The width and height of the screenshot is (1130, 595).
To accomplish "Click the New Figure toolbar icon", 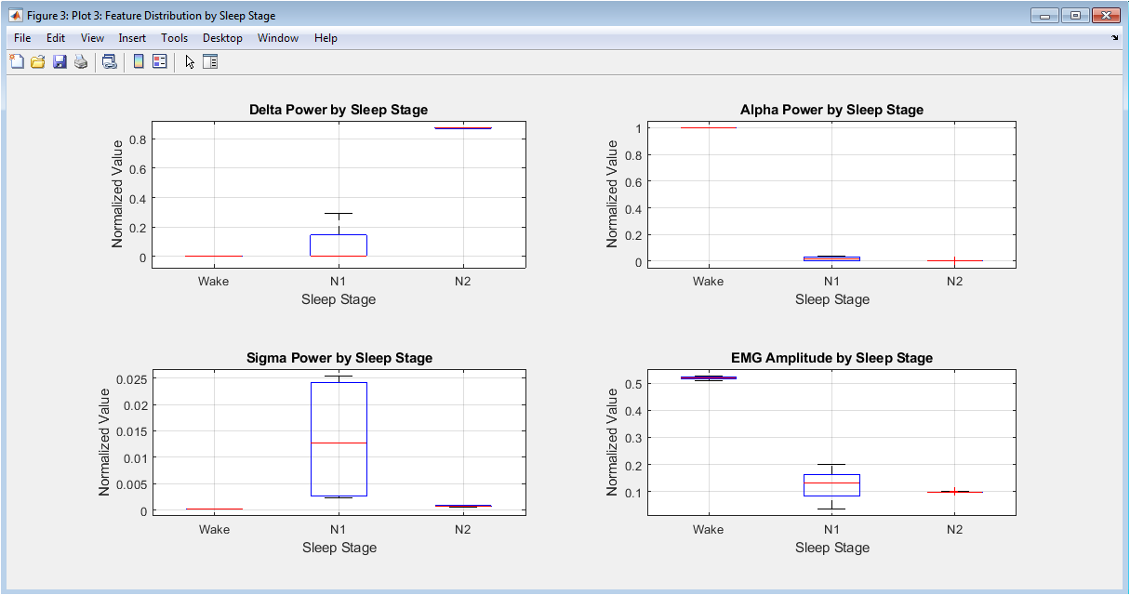I will click(x=16, y=62).
